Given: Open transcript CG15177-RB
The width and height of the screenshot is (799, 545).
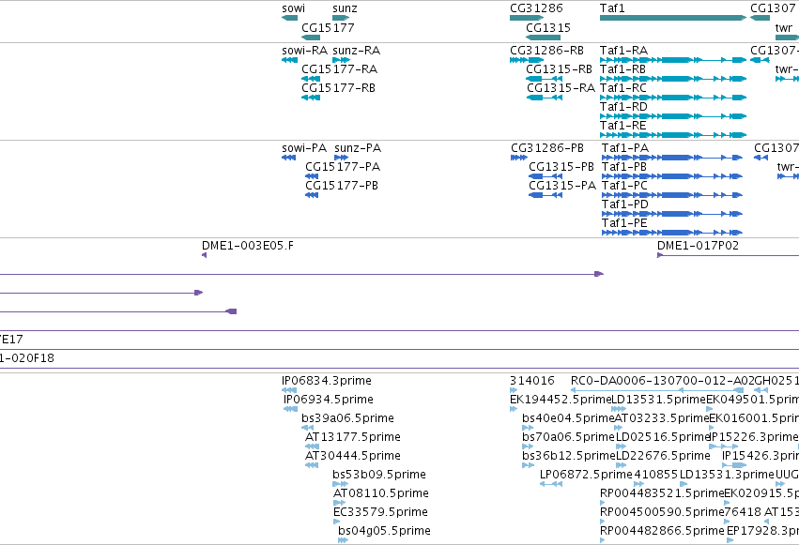Looking at the screenshot, I should [x=311, y=98].
